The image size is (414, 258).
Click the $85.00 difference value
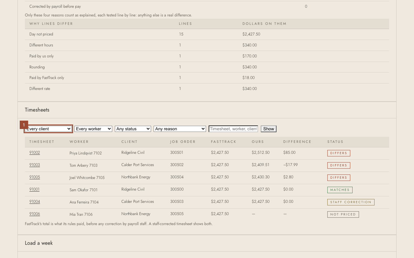pyautogui.click(x=289, y=153)
